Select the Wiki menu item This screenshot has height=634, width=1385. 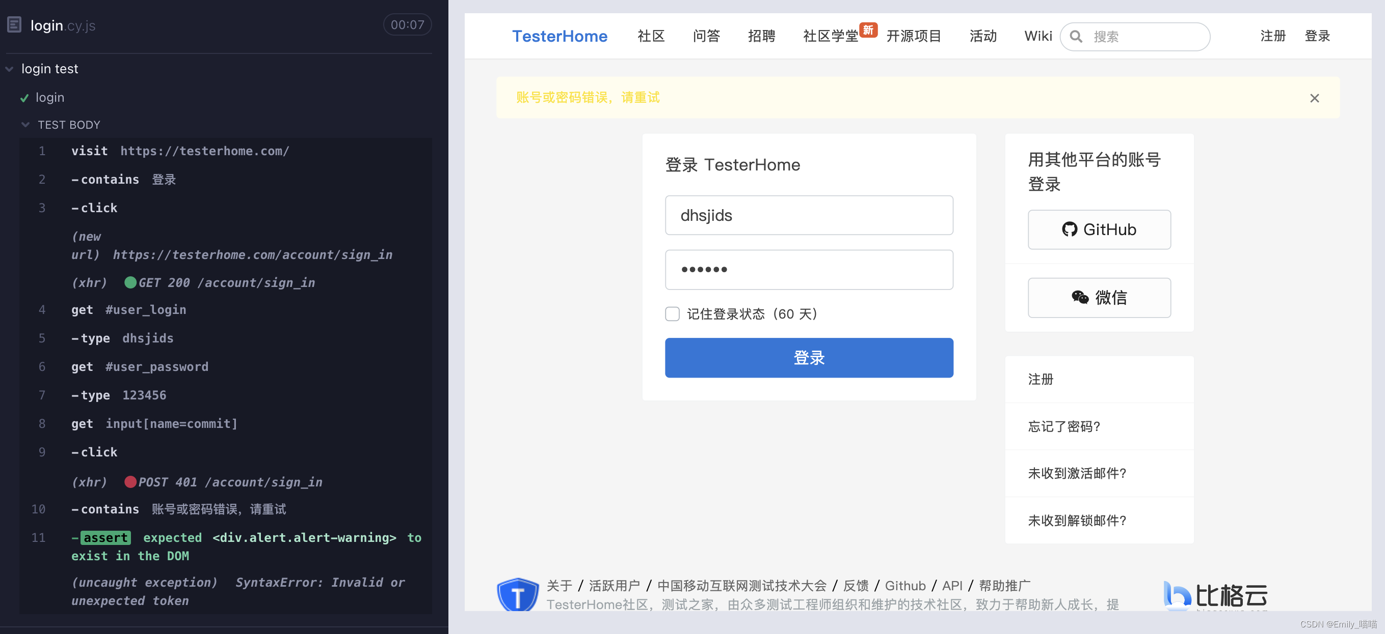click(x=1037, y=36)
